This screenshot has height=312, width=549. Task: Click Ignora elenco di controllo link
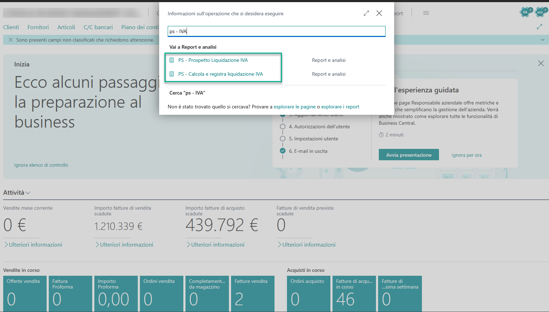pyautogui.click(x=41, y=165)
